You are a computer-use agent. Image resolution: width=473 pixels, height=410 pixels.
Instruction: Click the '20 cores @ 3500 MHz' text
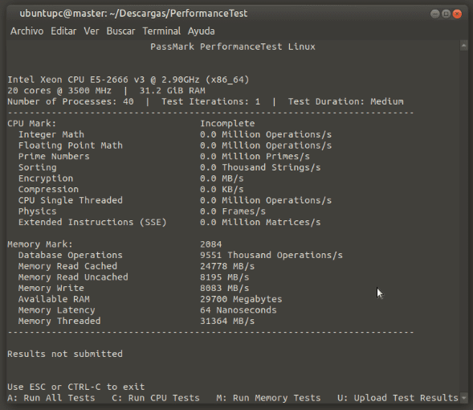pyautogui.click(x=59, y=91)
